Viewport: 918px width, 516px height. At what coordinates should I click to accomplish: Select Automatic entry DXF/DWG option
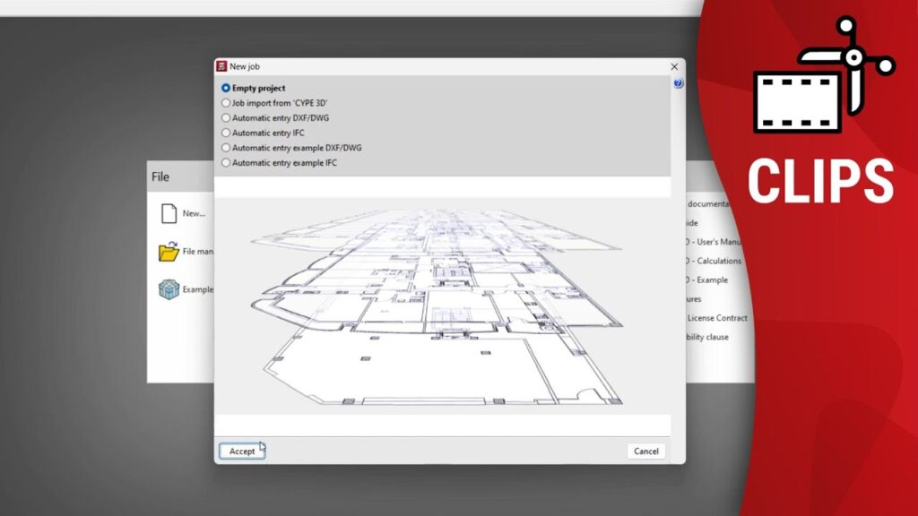(x=226, y=118)
